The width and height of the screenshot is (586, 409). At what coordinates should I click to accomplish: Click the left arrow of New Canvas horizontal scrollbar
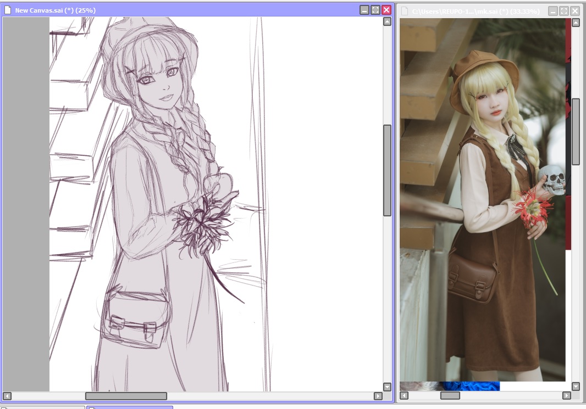7,396
